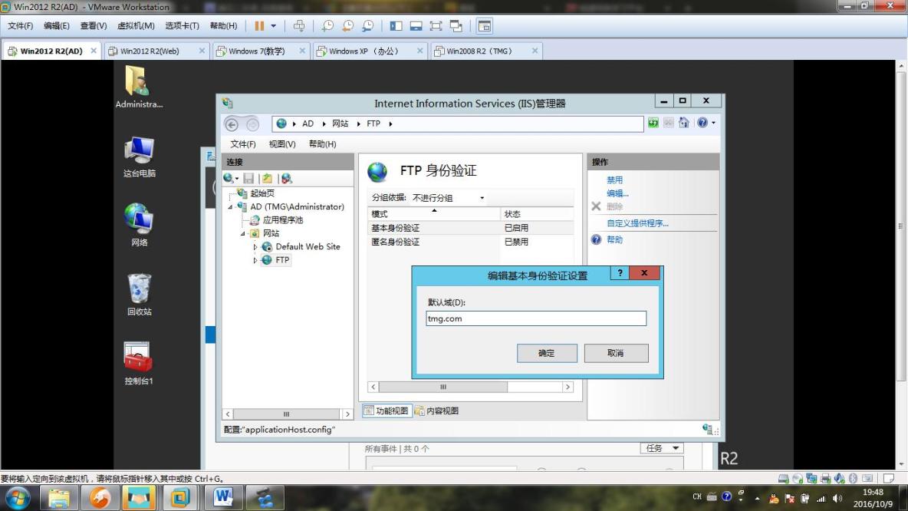This screenshot has height=511, width=908.
Task: Click the 默认域 text input field
Action: click(x=536, y=318)
